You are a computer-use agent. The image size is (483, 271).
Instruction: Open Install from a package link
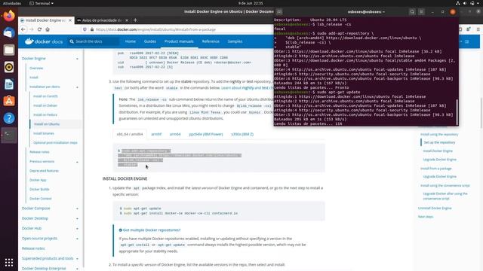436,169
